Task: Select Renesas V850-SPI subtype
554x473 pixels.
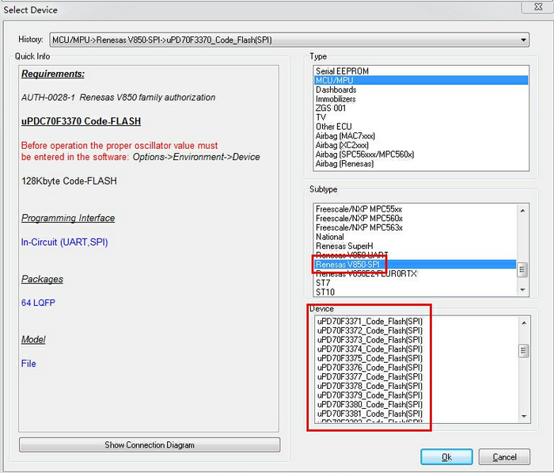Action: pos(415,265)
